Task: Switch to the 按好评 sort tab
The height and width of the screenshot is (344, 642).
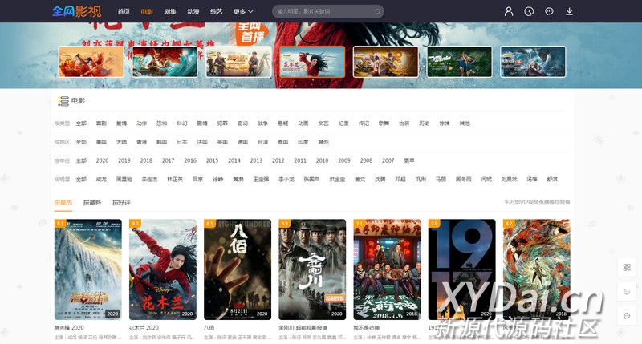Action: (x=121, y=203)
